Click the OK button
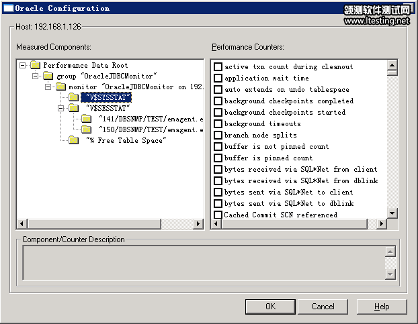Viewport: 418px width, 324px height. (270, 307)
